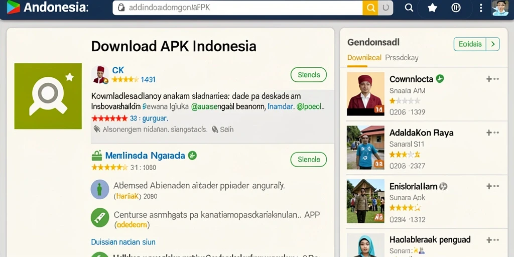Open the AdaldaKon Raya title

422,133
